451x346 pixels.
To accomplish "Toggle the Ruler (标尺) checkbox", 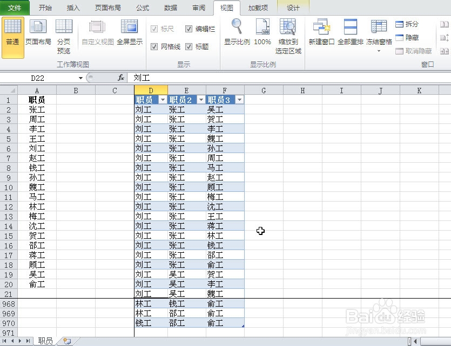I will point(154,29).
